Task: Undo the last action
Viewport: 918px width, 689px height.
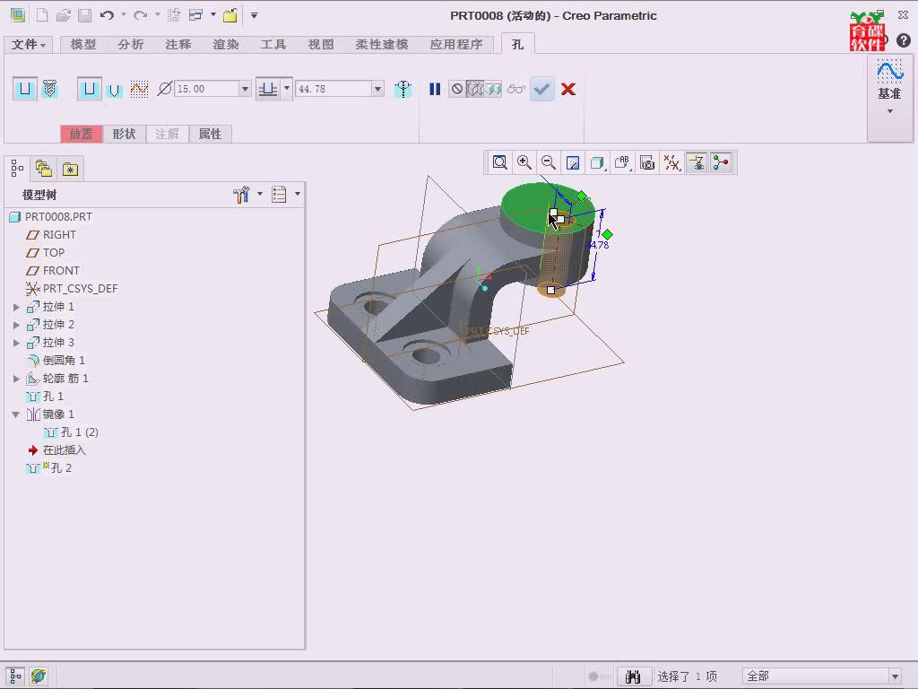Action: [107, 15]
